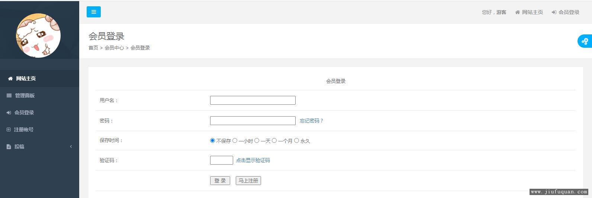Click the list icon beside 管理面板
Image resolution: width=592 pixels, height=198 pixels.
tap(9, 95)
